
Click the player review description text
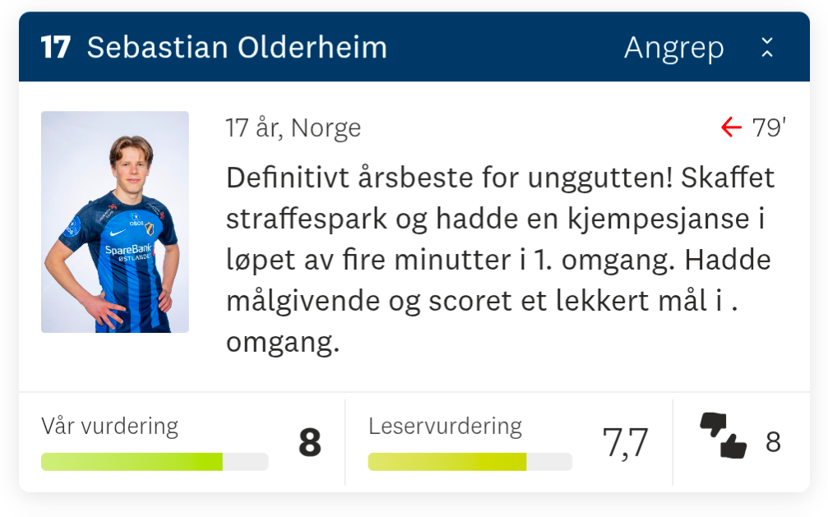click(501, 259)
